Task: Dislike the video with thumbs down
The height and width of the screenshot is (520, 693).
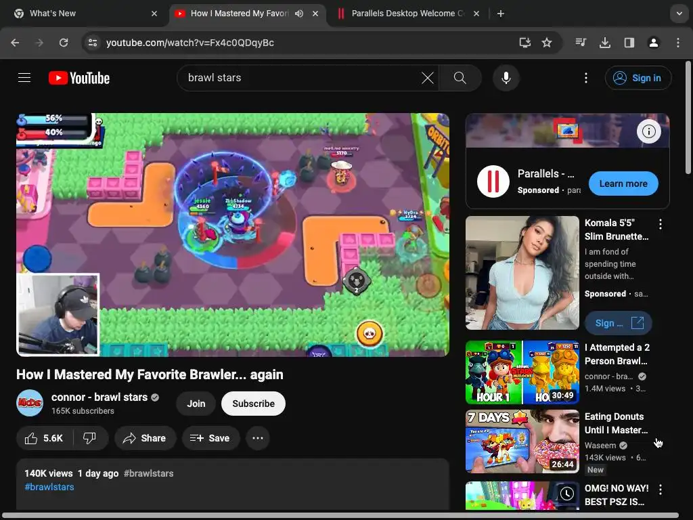Action: (x=90, y=438)
